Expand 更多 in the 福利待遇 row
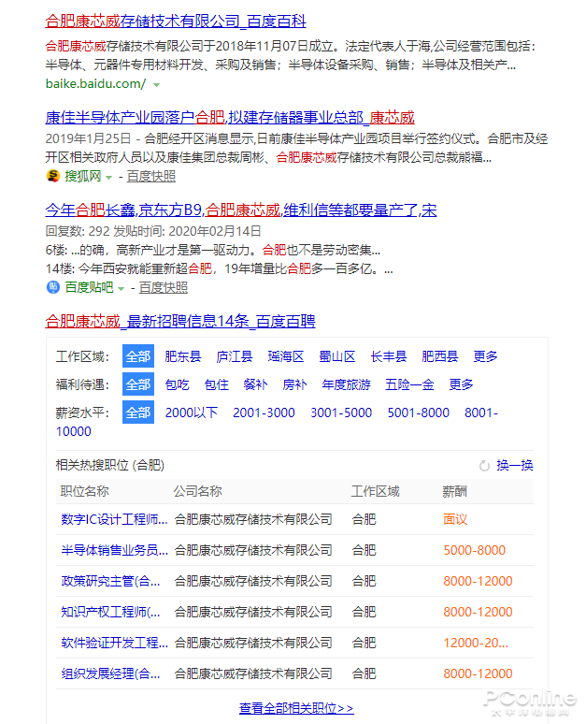The width and height of the screenshot is (586, 724). point(461,384)
